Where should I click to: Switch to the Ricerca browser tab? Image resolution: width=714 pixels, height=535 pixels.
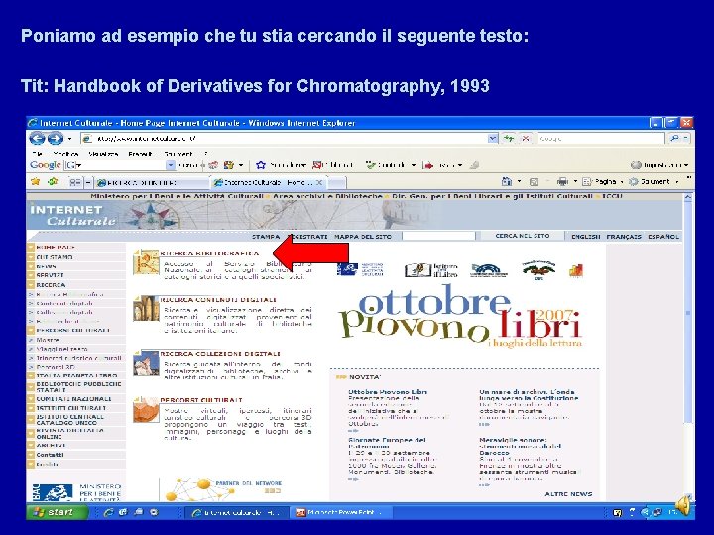(x=151, y=183)
